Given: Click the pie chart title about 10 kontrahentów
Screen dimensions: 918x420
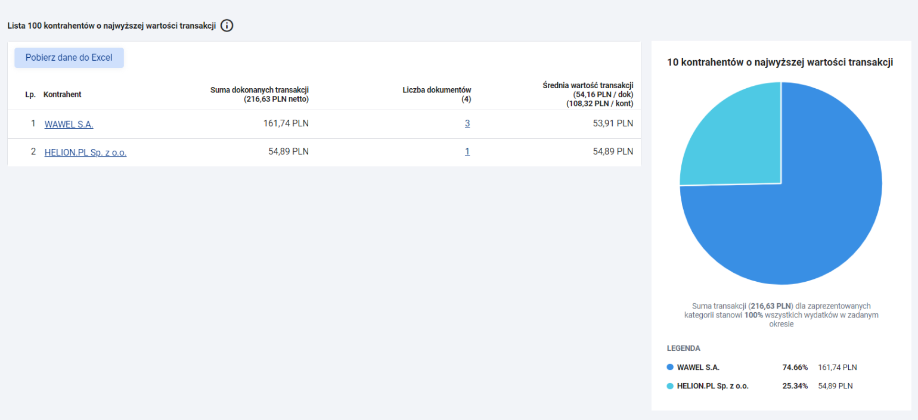Looking at the screenshot, I should [x=780, y=63].
